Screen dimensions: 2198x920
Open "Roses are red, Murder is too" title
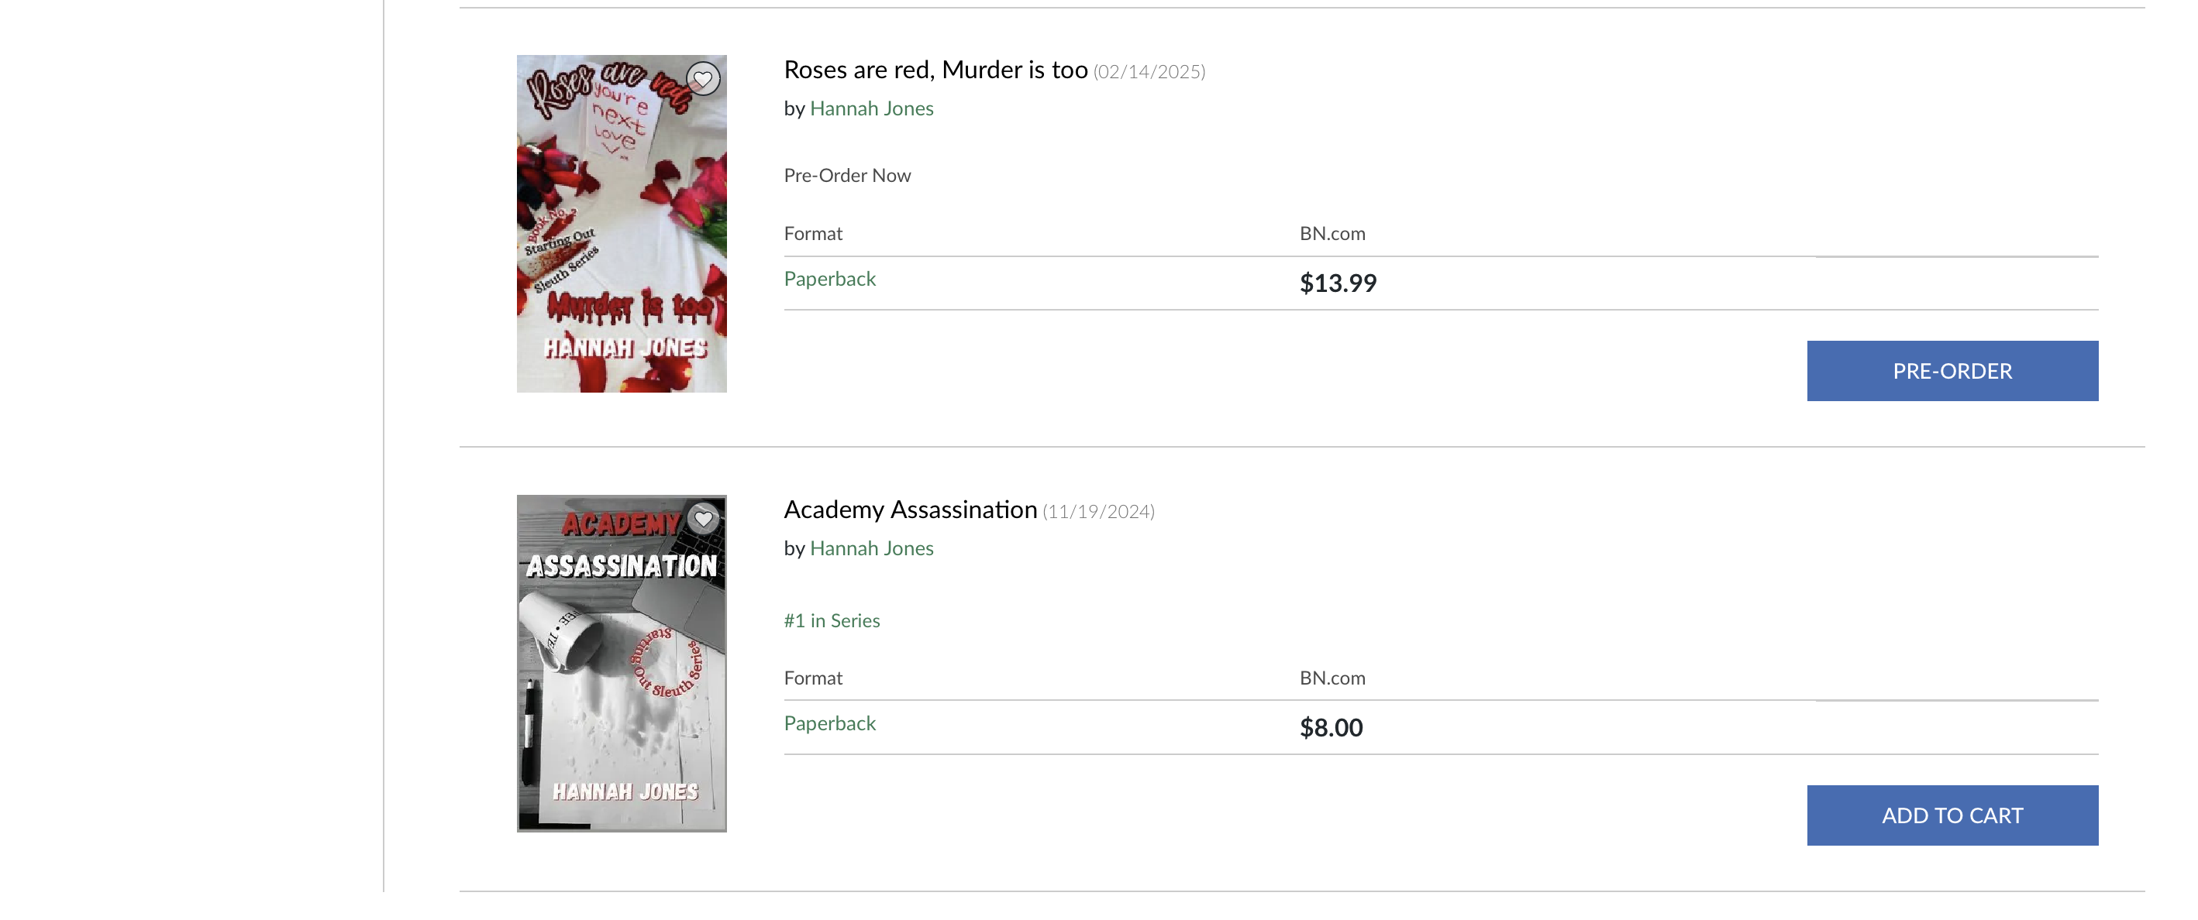coord(935,70)
